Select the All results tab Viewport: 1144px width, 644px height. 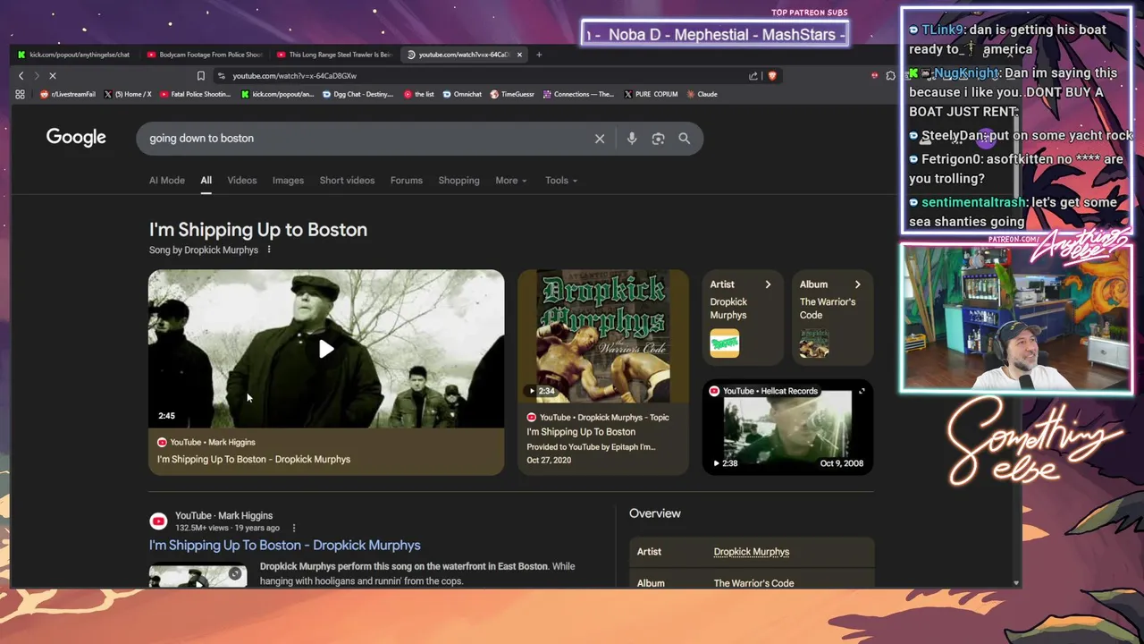[206, 181]
